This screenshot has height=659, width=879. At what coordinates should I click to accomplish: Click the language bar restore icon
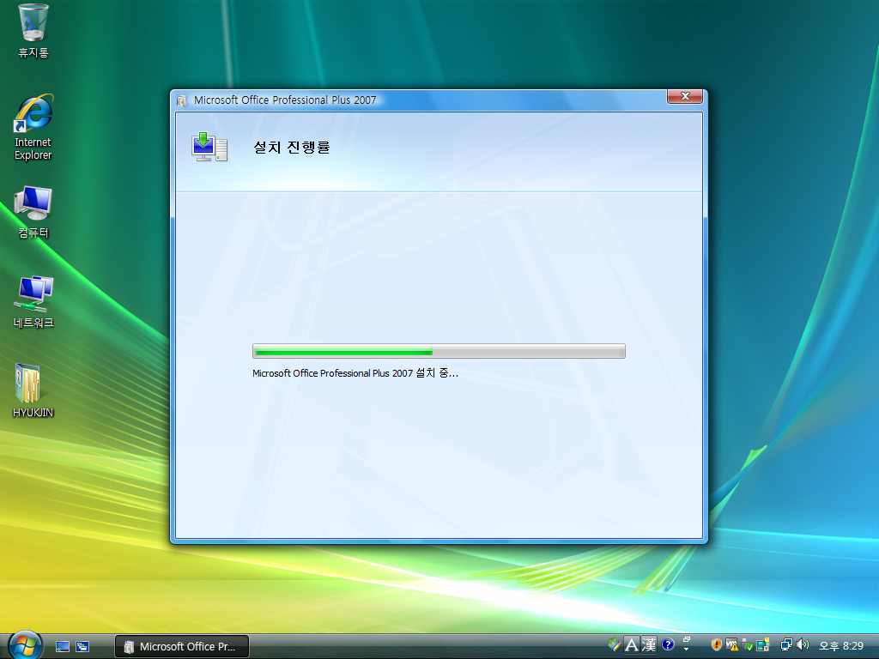pos(687,639)
